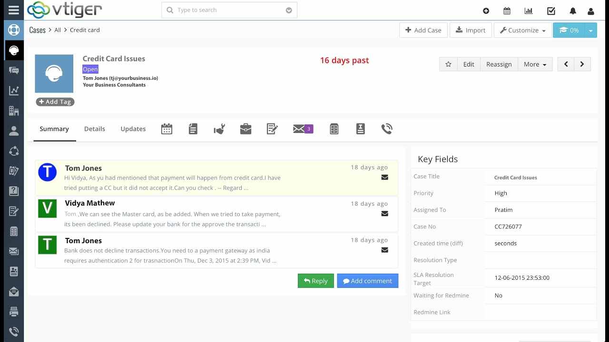Image resolution: width=609 pixels, height=342 pixels.
Task: Open the emails tab with badge 3
Action: [x=303, y=129]
